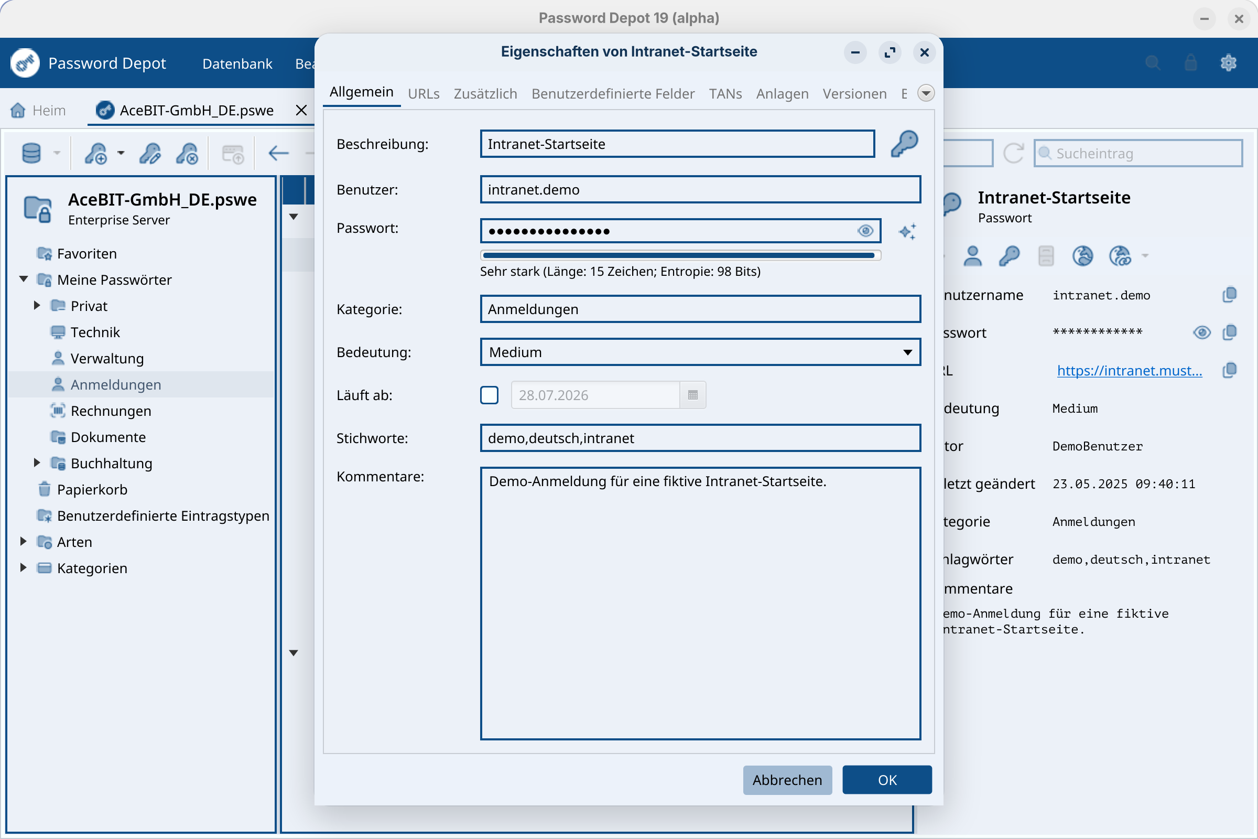The height and width of the screenshot is (839, 1258).
Task: Open the Benutzerdefinierte Felder tab
Action: (613, 94)
